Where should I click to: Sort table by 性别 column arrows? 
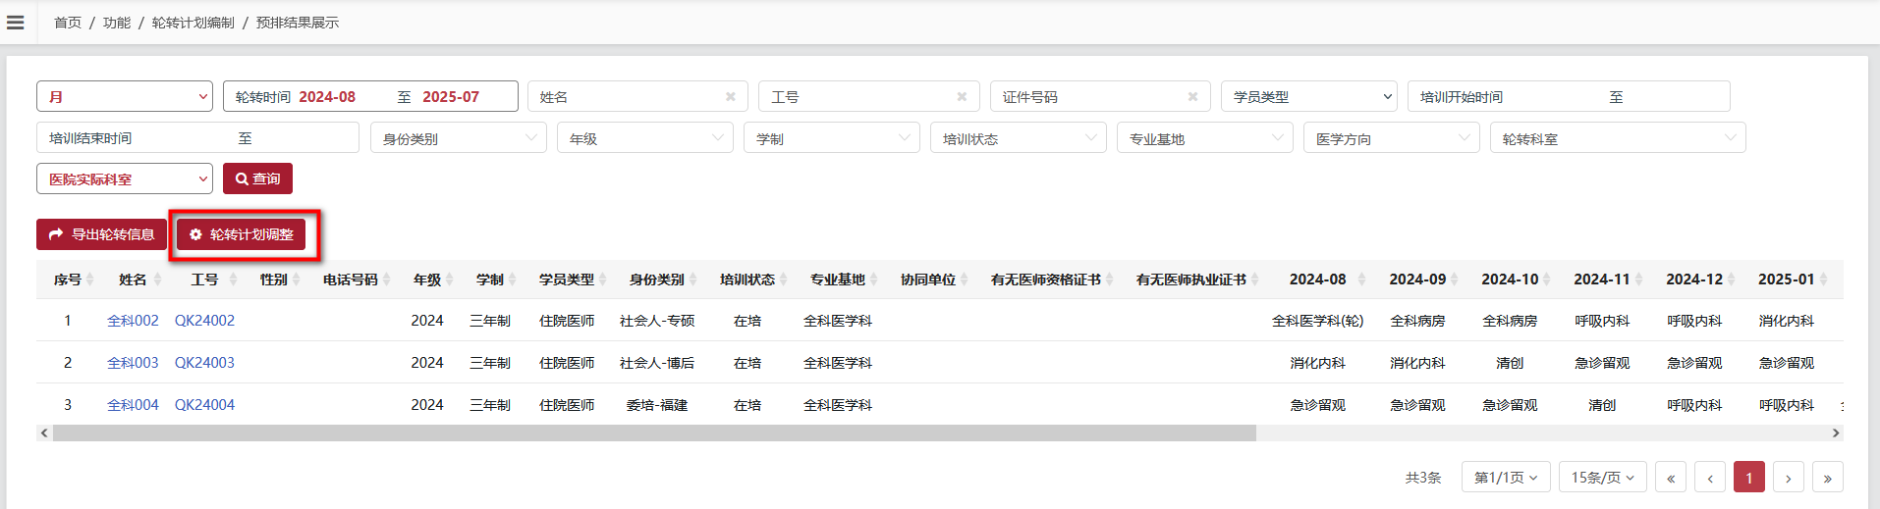click(296, 280)
